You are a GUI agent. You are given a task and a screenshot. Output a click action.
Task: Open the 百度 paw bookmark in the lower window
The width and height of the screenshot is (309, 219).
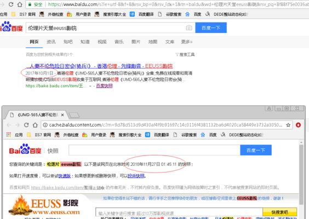[209, 135]
